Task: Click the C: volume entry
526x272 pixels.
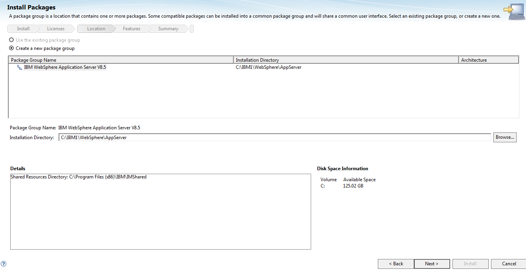Action: (323, 186)
